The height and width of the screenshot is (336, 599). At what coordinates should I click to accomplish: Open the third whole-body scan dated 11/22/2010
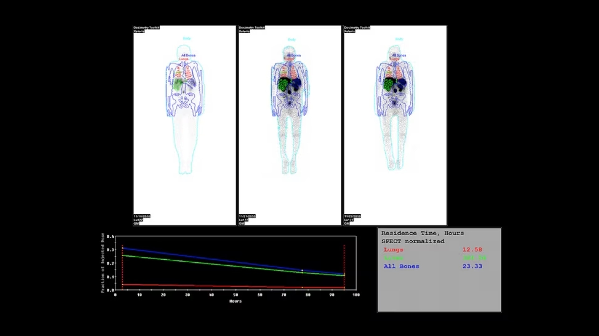tap(395, 125)
